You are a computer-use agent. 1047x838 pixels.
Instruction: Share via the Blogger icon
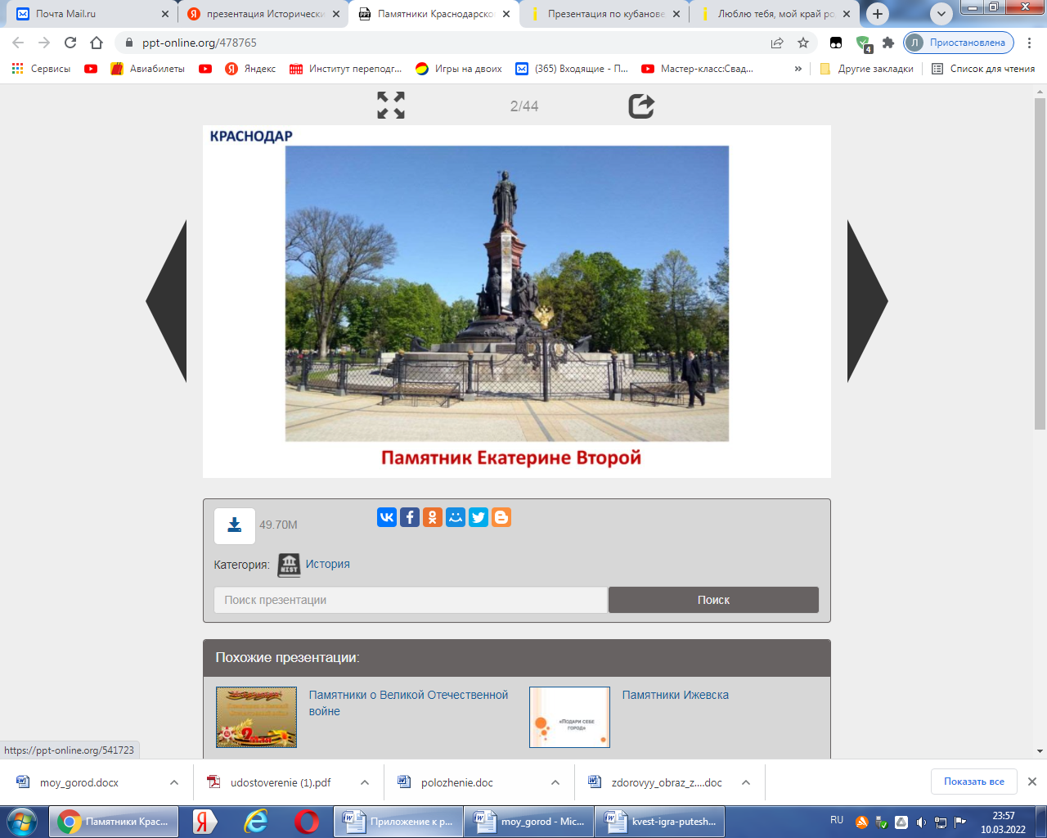(501, 517)
